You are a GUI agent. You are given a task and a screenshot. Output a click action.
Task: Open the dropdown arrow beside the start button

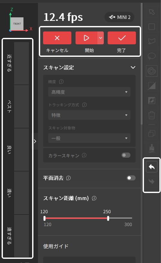101,38
